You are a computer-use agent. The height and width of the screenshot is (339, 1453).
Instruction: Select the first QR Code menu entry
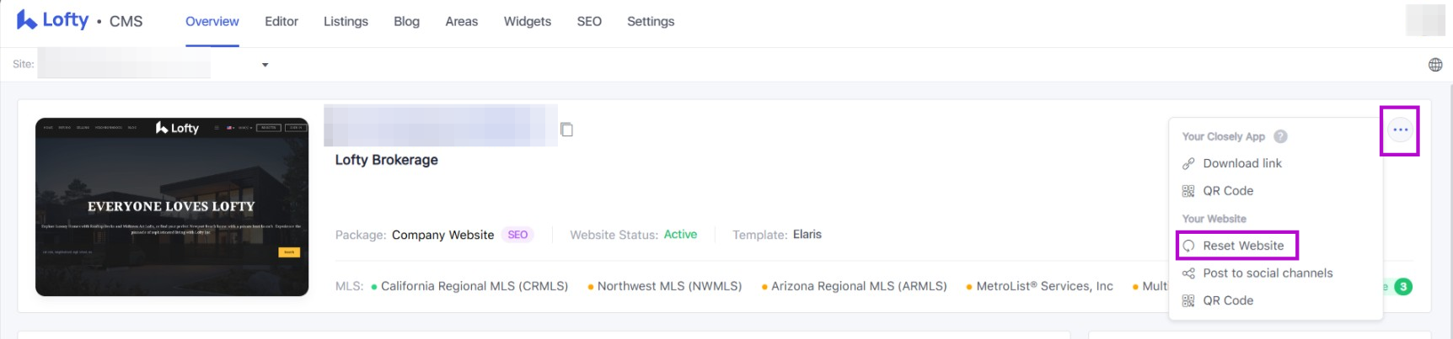click(x=1227, y=191)
